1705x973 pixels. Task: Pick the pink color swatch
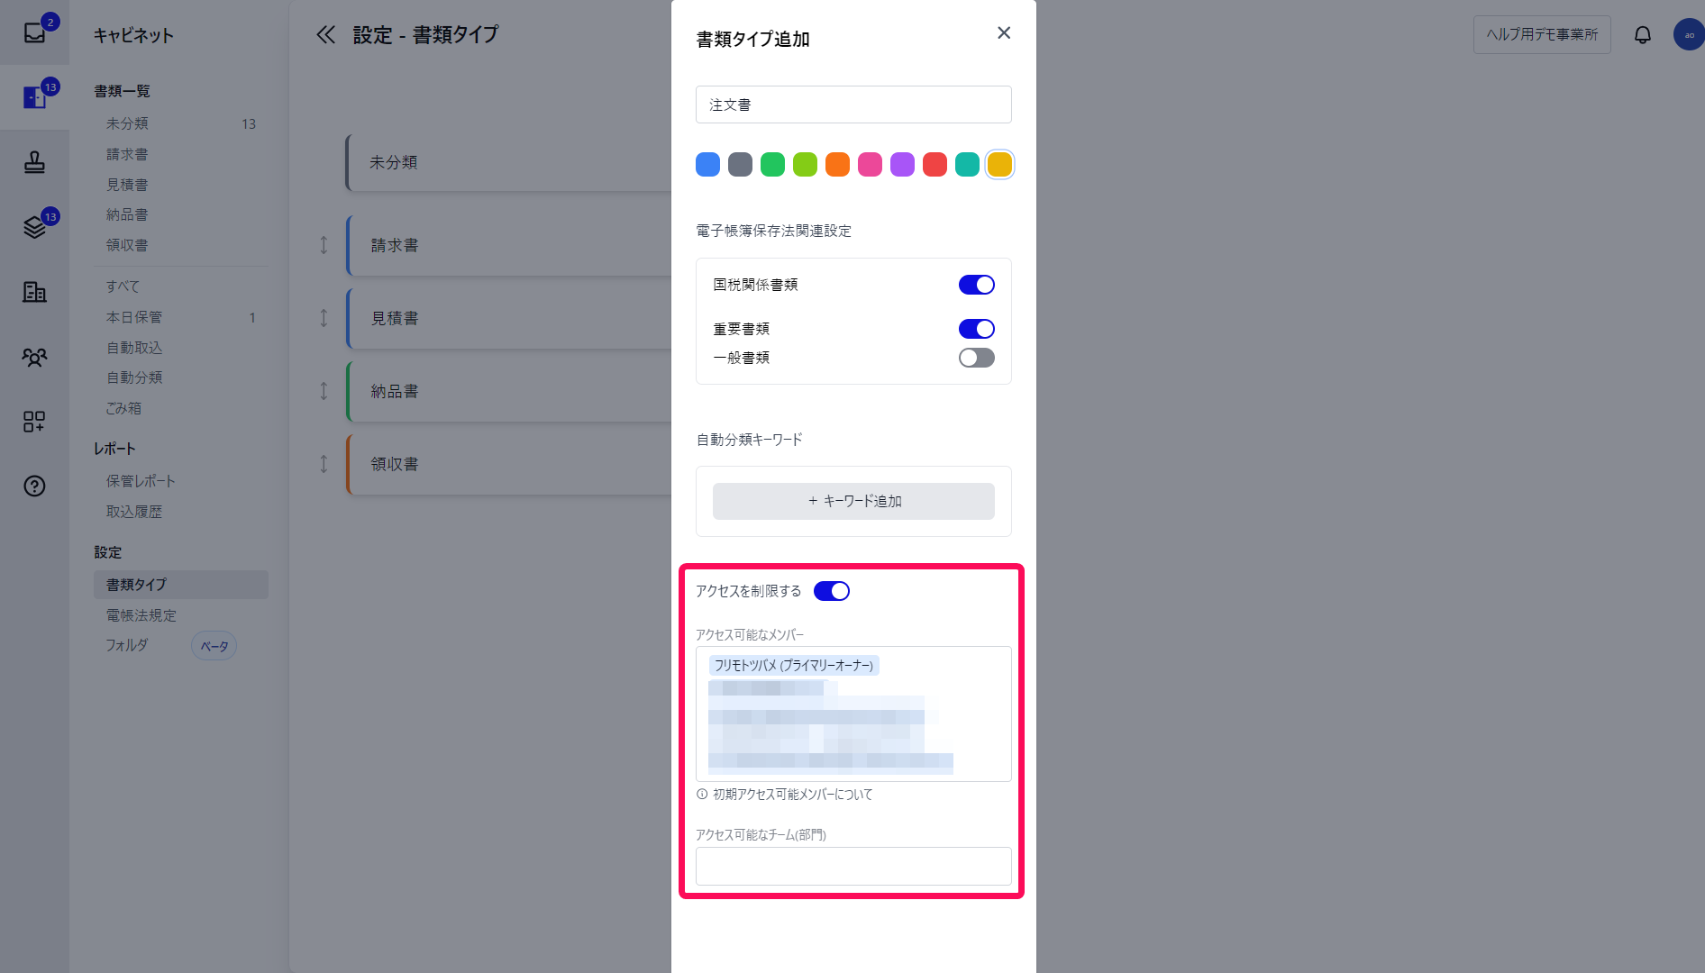[870, 165]
